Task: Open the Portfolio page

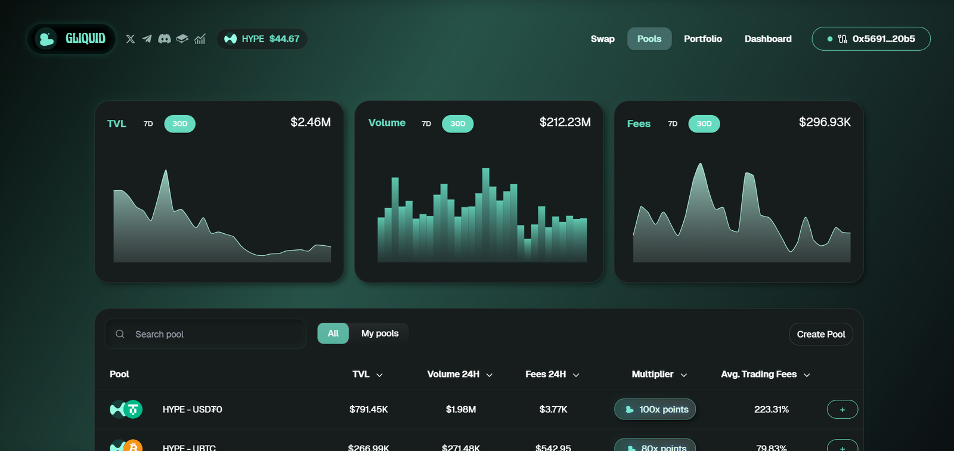Action: click(x=702, y=39)
